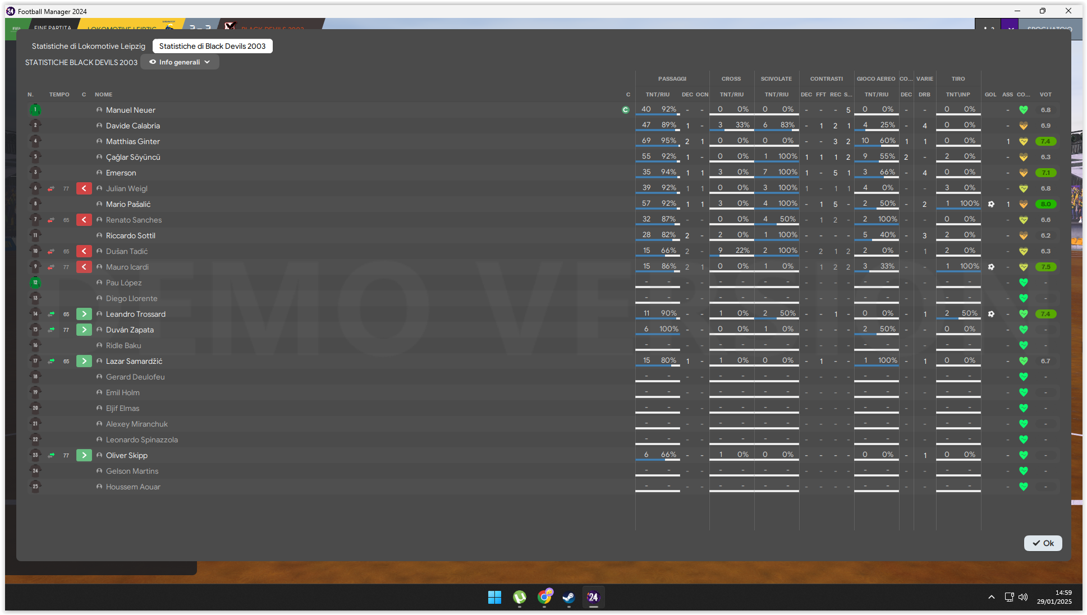Select Statistiche di Black Devils 2003 tab
Screen dimensions: 1087x615
pos(212,46)
